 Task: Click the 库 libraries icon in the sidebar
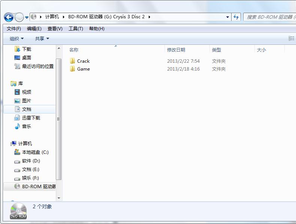(x=13, y=83)
